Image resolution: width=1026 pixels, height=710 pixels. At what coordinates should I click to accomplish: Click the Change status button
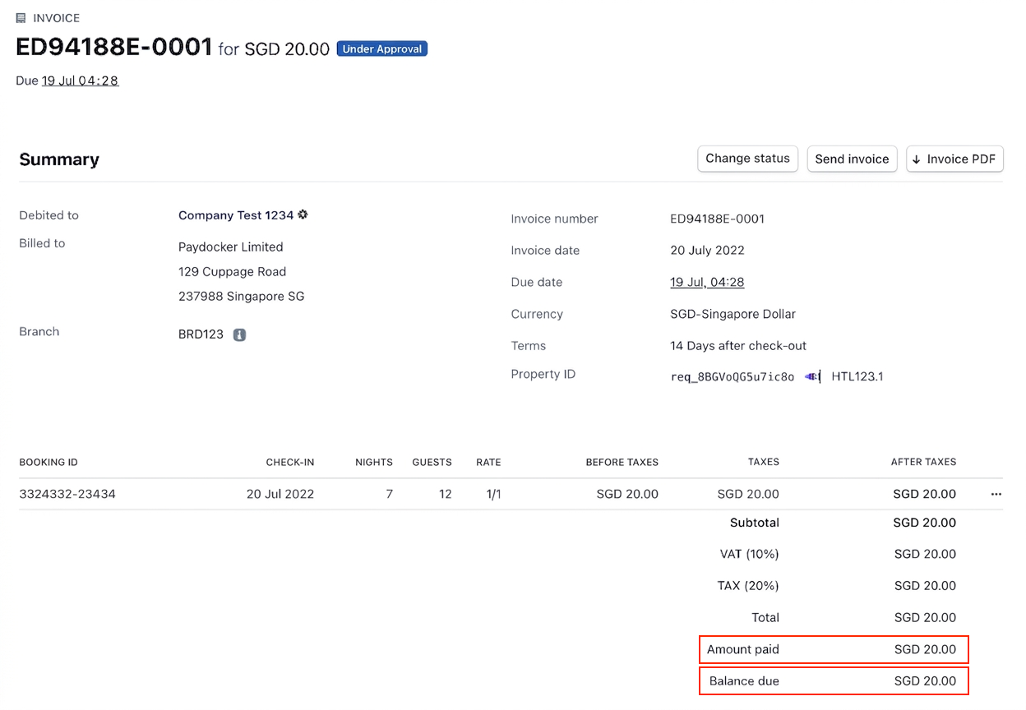point(747,159)
